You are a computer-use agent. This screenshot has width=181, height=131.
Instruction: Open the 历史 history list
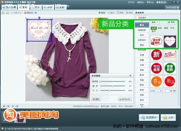click(x=120, y=13)
